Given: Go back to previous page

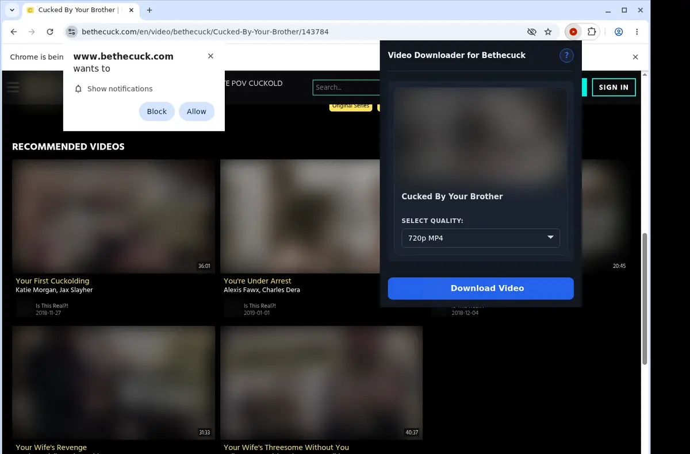Looking at the screenshot, I should 14,32.
